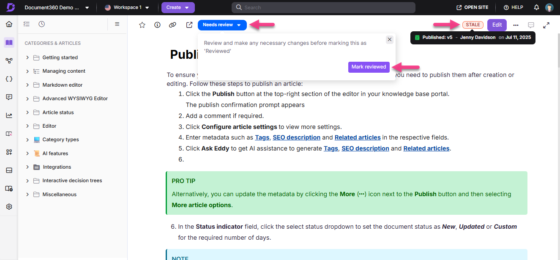The height and width of the screenshot is (260, 560).
Task: Open the Settings gear at sidebar bottom
Action: point(8,206)
